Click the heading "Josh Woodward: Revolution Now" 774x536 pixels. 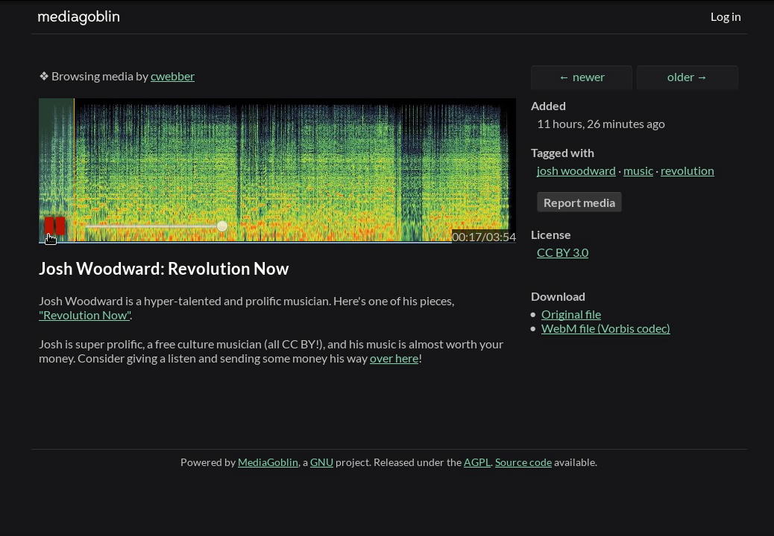[x=164, y=269]
